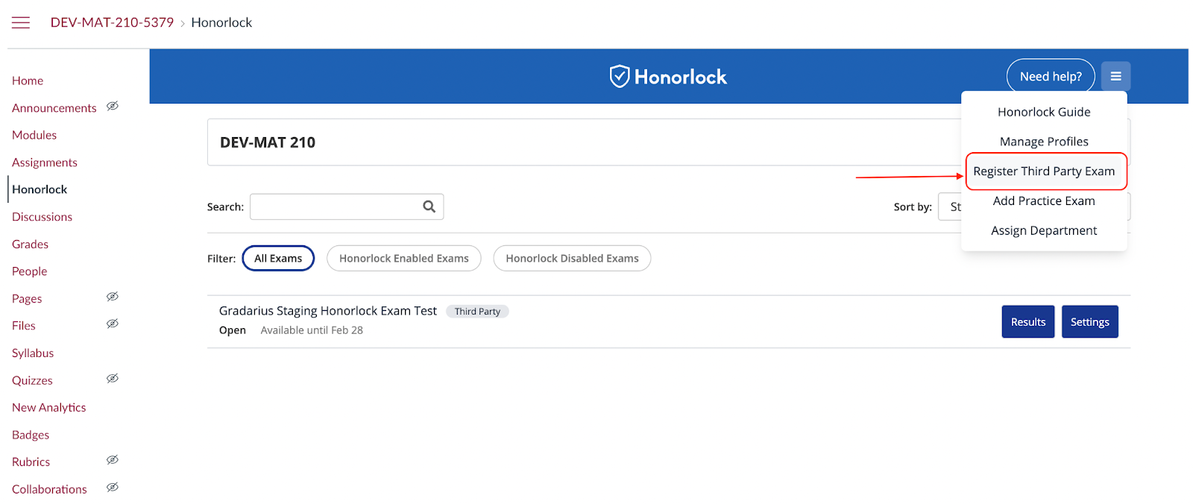Open Modules in course navigation

pyautogui.click(x=34, y=135)
